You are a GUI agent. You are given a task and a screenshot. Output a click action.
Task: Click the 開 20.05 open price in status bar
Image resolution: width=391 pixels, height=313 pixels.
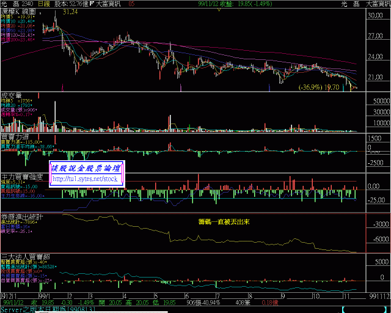110,303
